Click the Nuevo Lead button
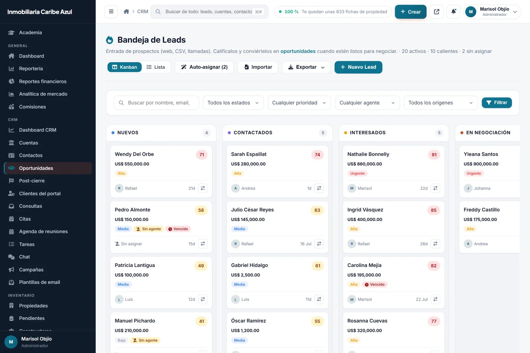The width and height of the screenshot is (530, 353). click(x=358, y=67)
